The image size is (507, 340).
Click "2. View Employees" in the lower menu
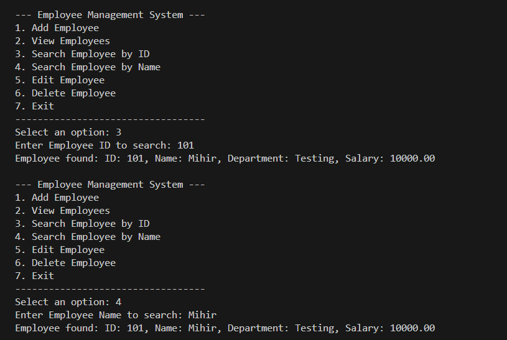tap(62, 211)
